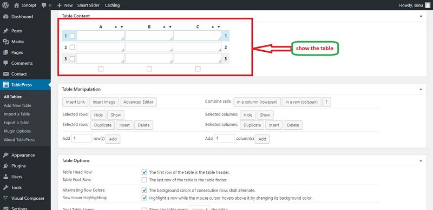The height and width of the screenshot is (210, 433).
Task: Collapse the Table Manipulation panel
Action: (x=421, y=89)
